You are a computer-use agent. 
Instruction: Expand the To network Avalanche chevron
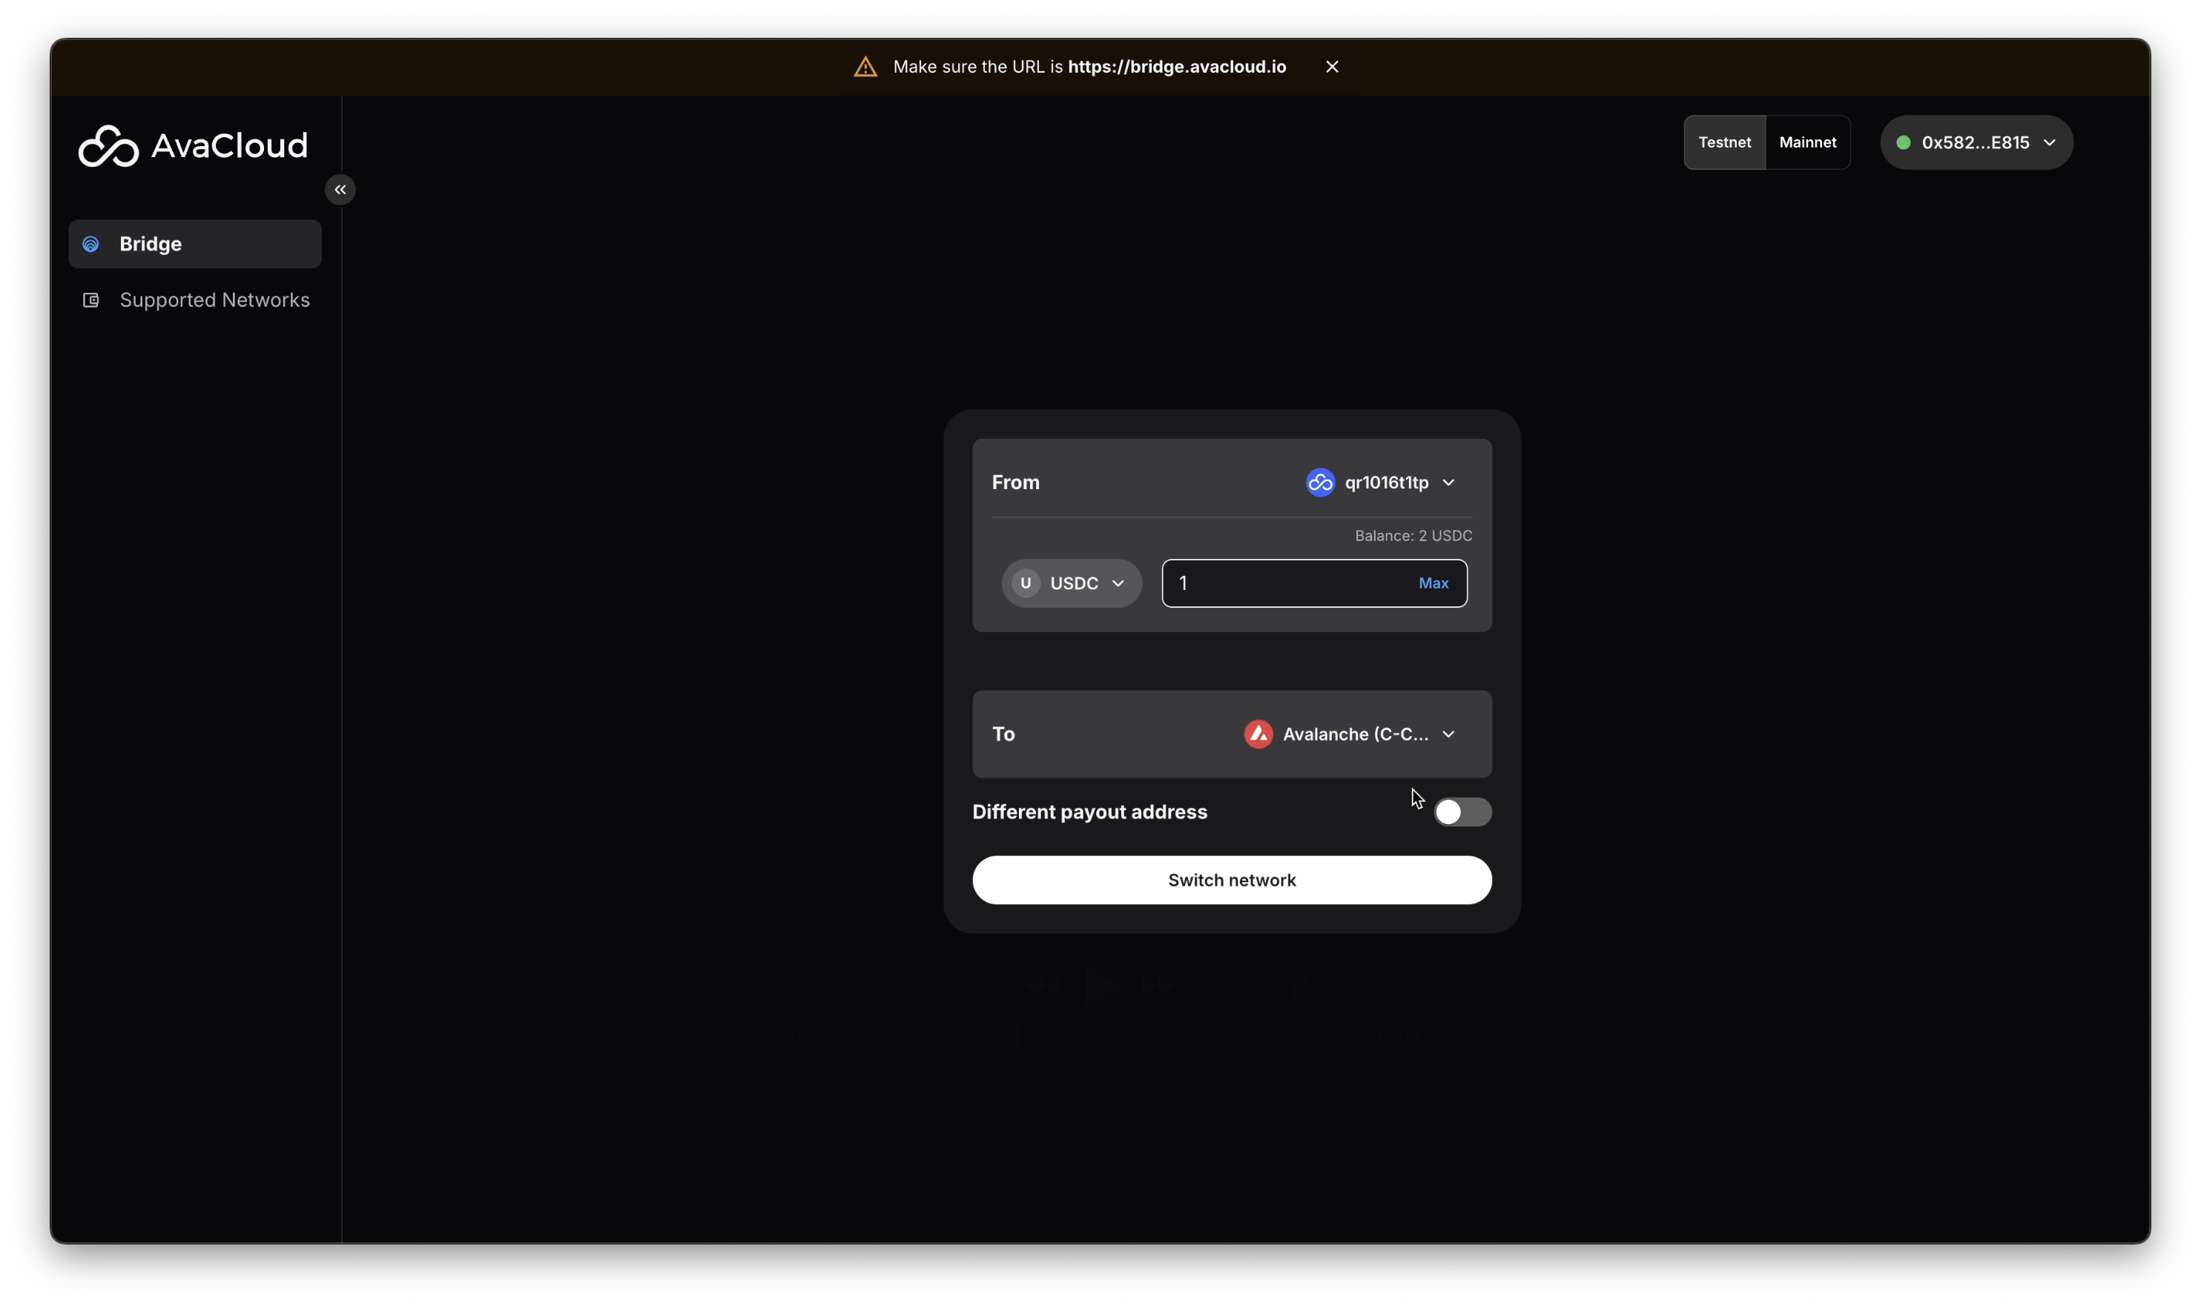point(1448,734)
